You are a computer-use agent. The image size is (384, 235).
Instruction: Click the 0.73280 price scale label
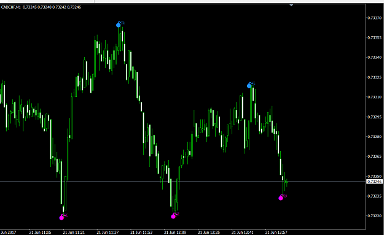[374, 136]
